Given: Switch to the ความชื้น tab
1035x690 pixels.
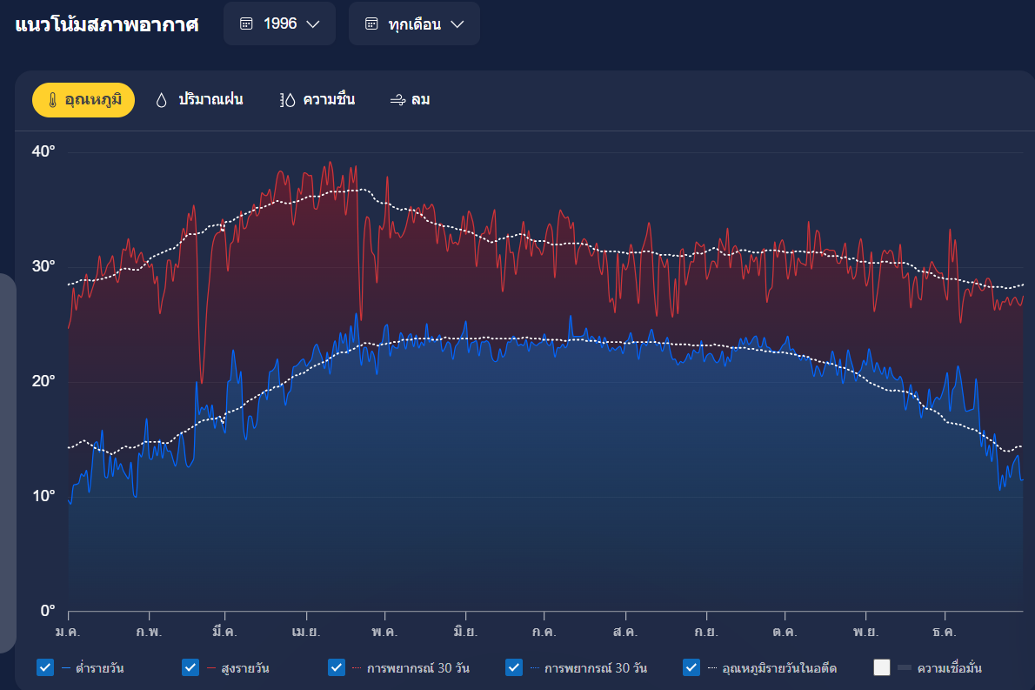Looking at the screenshot, I should coord(329,100).
